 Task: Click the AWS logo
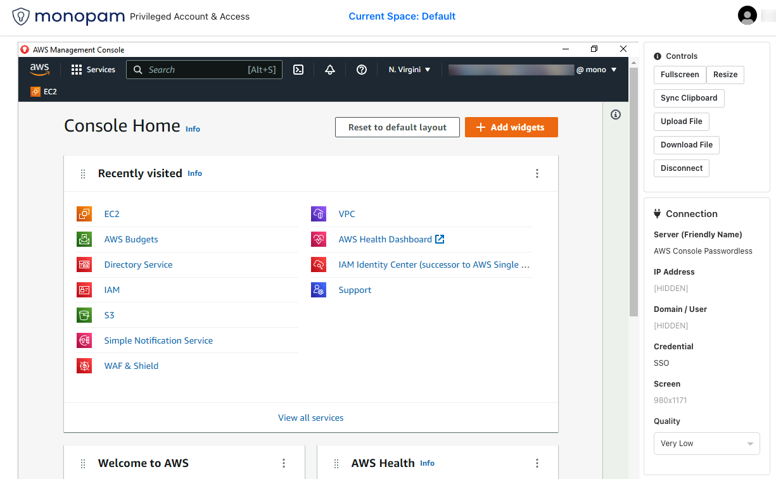coord(39,70)
